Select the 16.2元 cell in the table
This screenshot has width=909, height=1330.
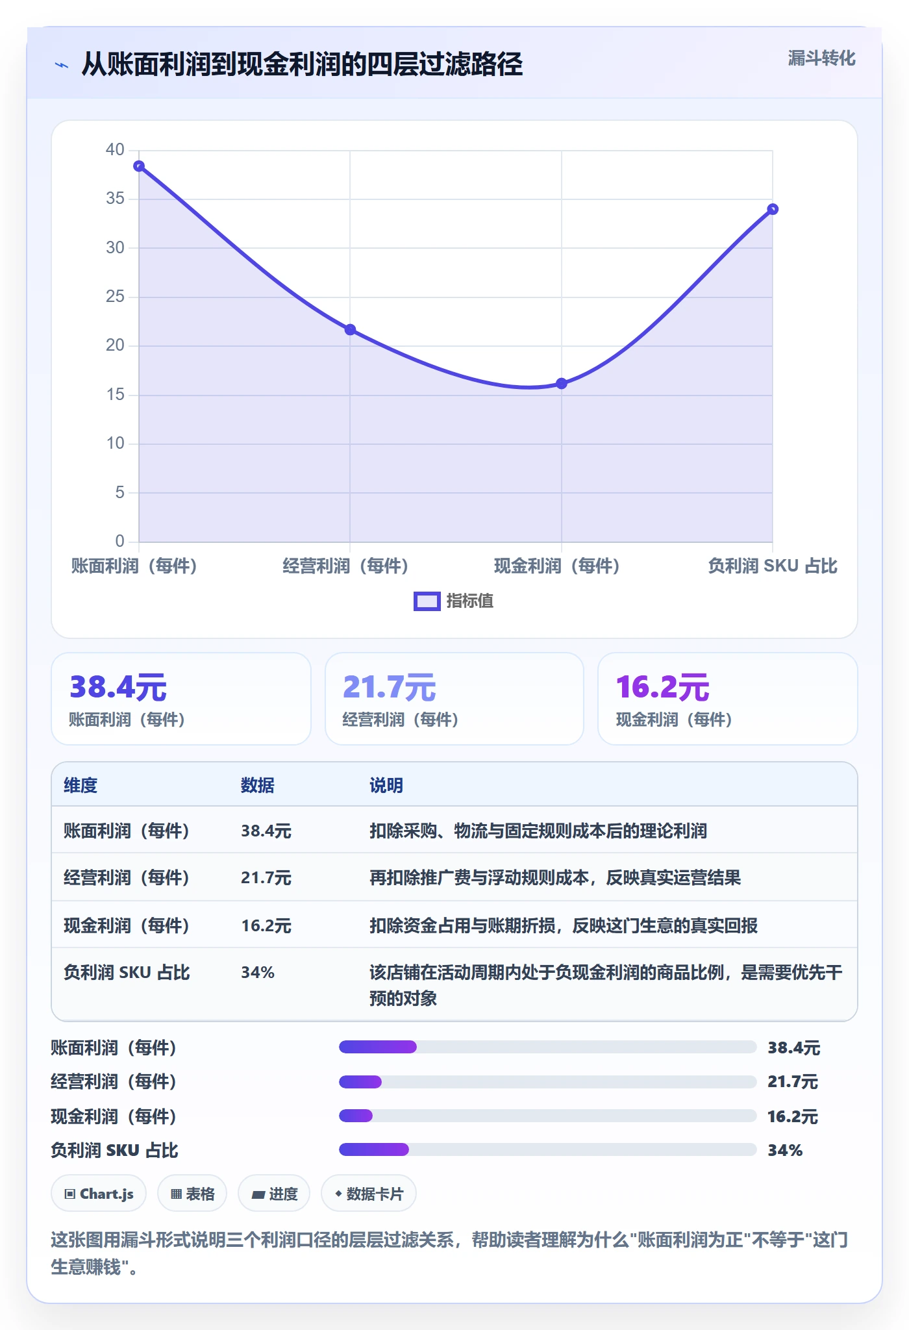[266, 925]
